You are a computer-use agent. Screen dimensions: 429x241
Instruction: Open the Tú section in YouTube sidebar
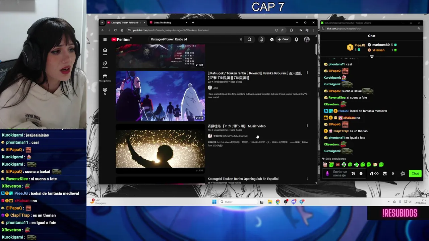click(x=105, y=91)
